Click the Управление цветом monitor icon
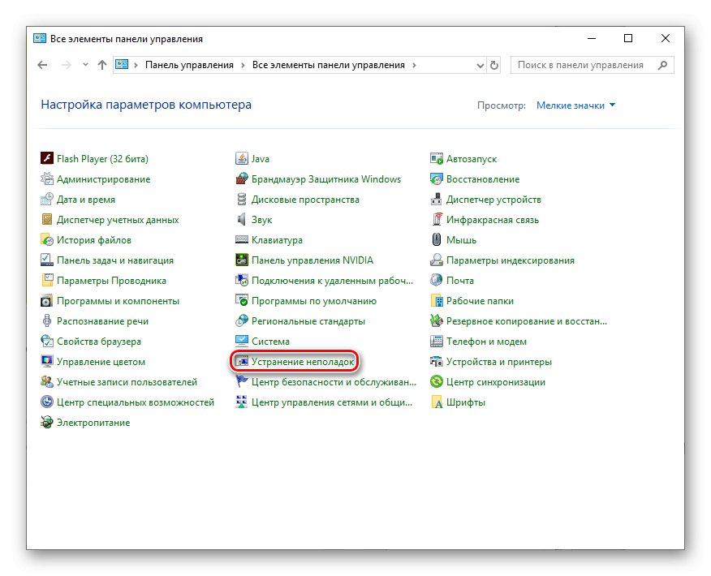Viewport: 711px width, 576px height. [47, 362]
